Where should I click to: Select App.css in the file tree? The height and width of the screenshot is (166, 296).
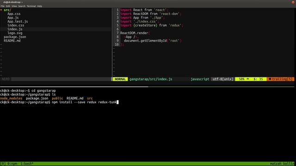point(14,14)
